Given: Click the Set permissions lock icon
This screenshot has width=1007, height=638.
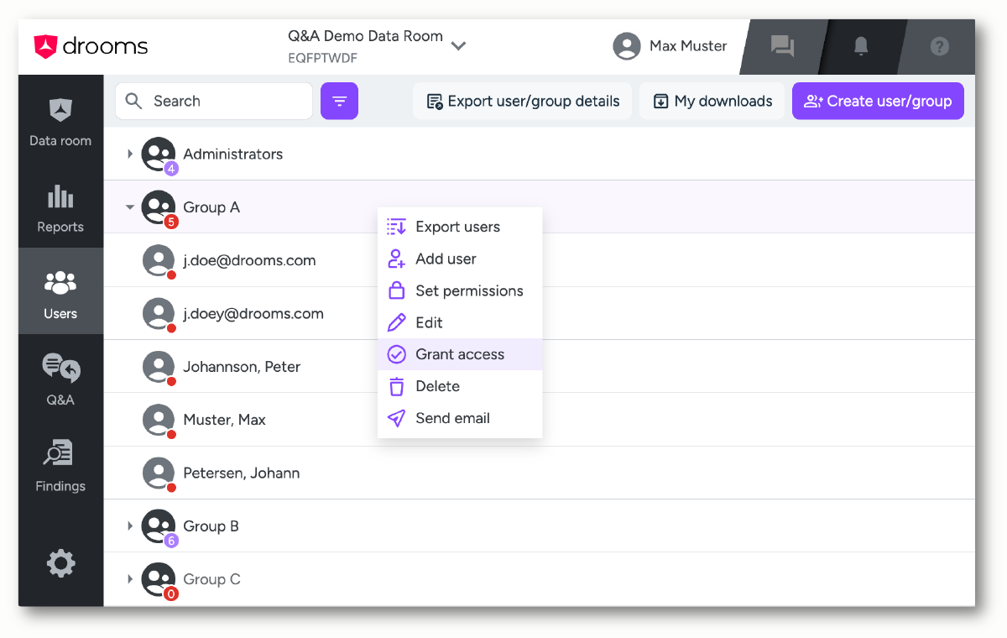Looking at the screenshot, I should click(x=396, y=290).
